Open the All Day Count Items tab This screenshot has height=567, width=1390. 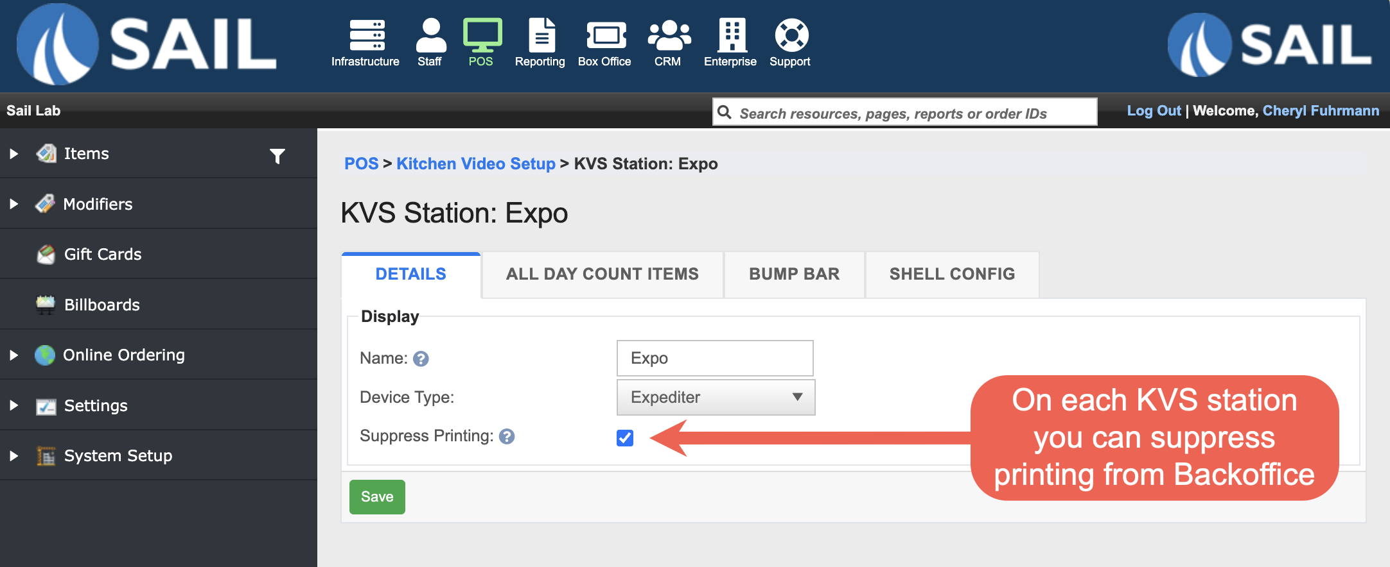tap(602, 275)
